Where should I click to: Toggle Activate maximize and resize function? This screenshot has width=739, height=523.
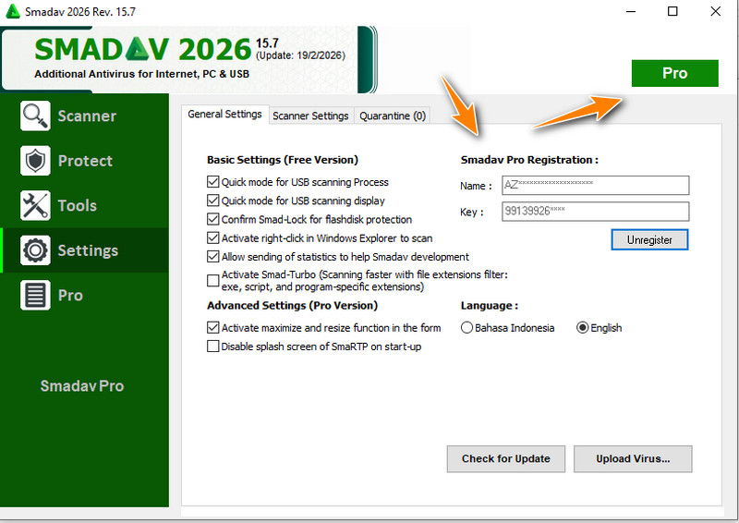coord(213,327)
